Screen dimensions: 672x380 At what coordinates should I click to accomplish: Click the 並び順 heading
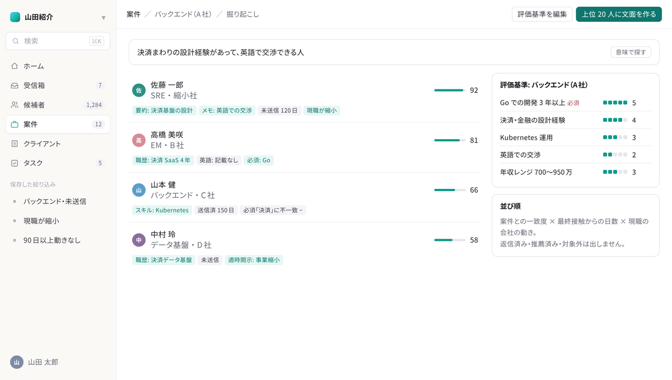pyautogui.click(x=510, y=206)
